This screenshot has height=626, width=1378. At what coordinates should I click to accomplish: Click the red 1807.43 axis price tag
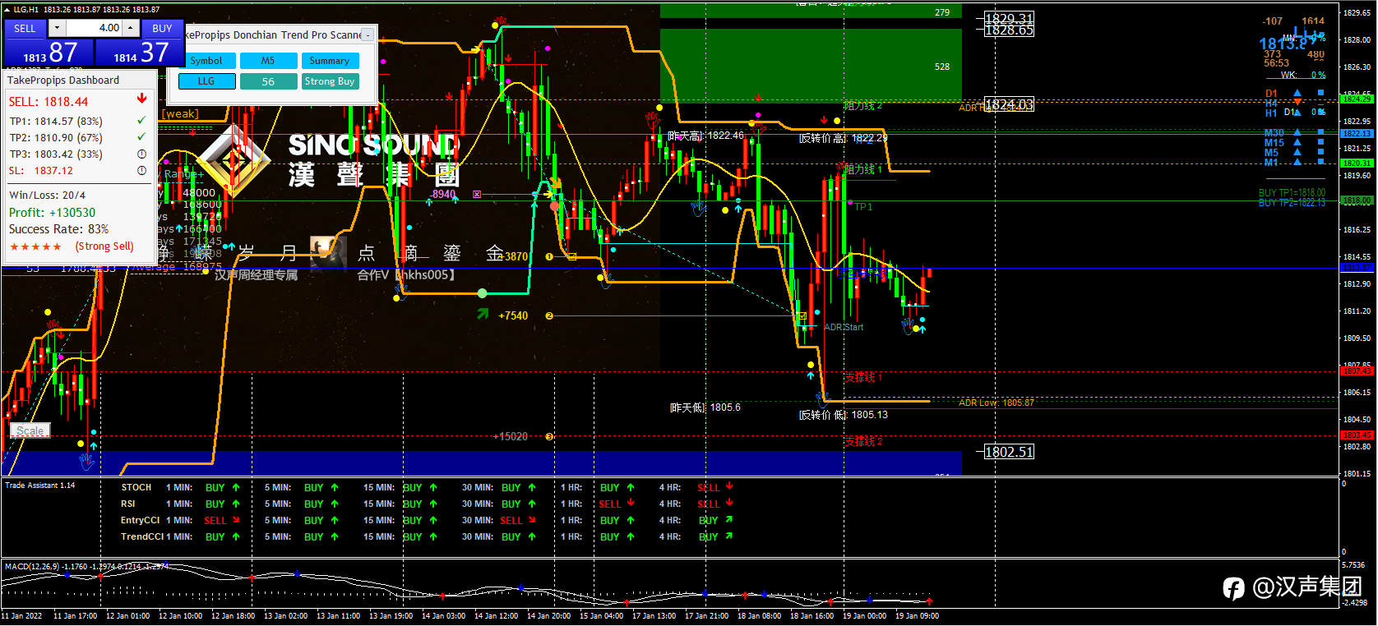point(1357,371)
